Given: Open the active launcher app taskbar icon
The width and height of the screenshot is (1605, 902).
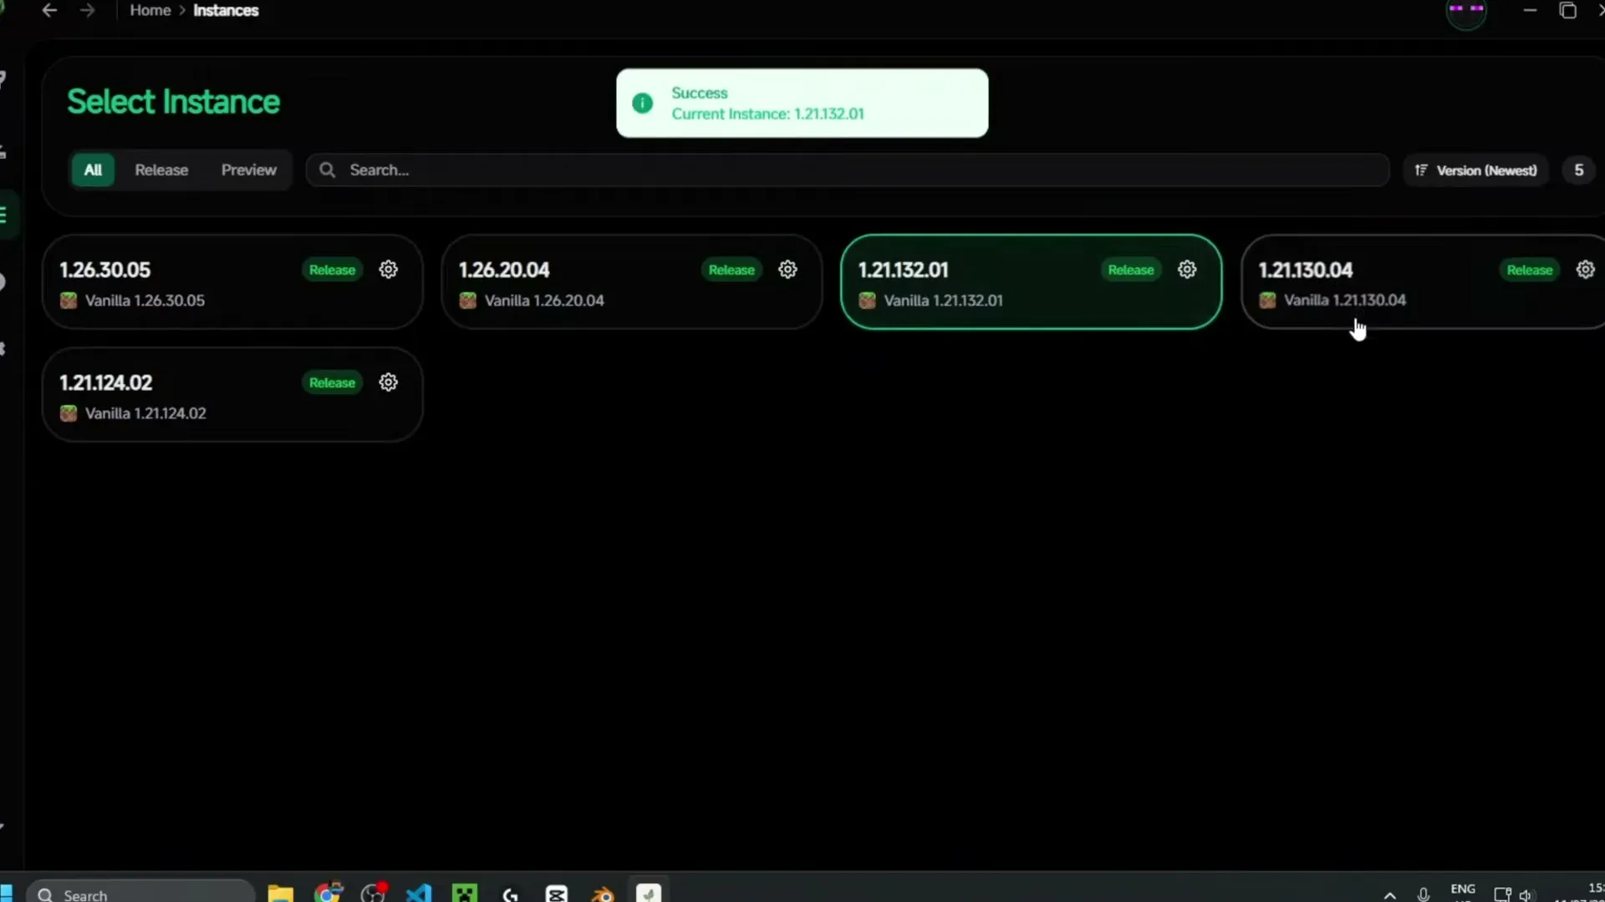Looking at the screenshot, I should 649,894.
